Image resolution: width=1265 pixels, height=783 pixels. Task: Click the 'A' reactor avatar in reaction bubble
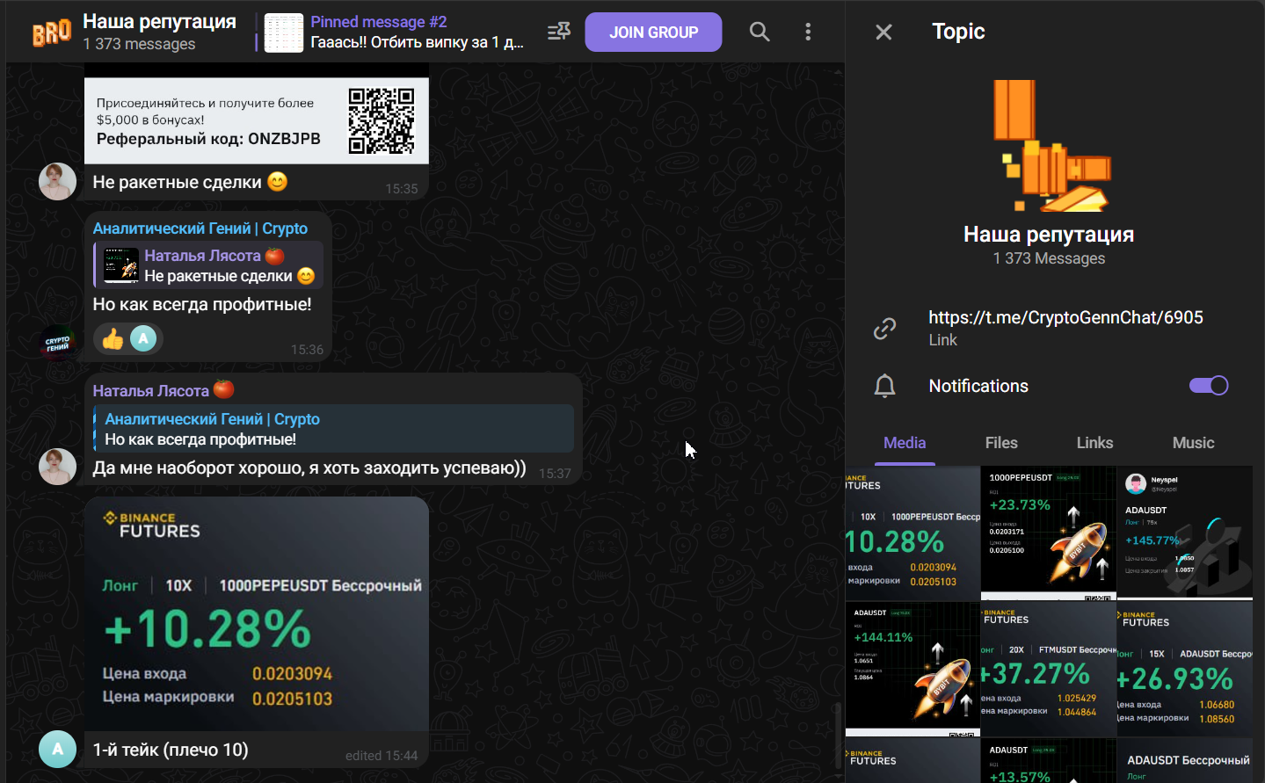(x=143, y=338)
